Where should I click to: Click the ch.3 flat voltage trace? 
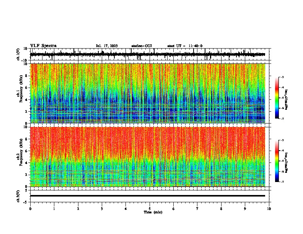[x=148, y=196]
